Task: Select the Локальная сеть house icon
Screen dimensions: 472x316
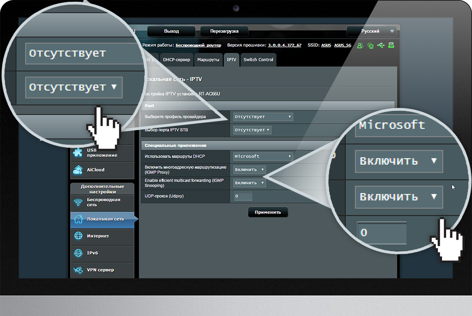Action: click(78, 219)
